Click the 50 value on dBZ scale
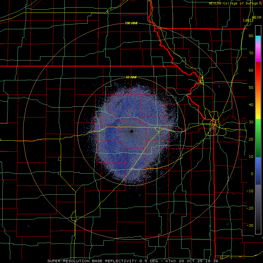This screenshot has height=263, width=263. [251, 88]
